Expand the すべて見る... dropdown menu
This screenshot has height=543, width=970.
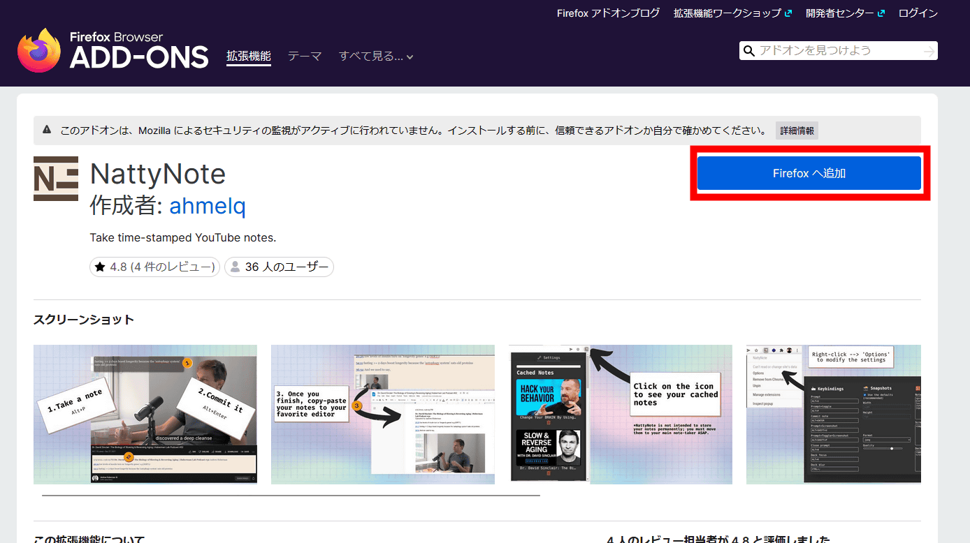pos(376,57)
